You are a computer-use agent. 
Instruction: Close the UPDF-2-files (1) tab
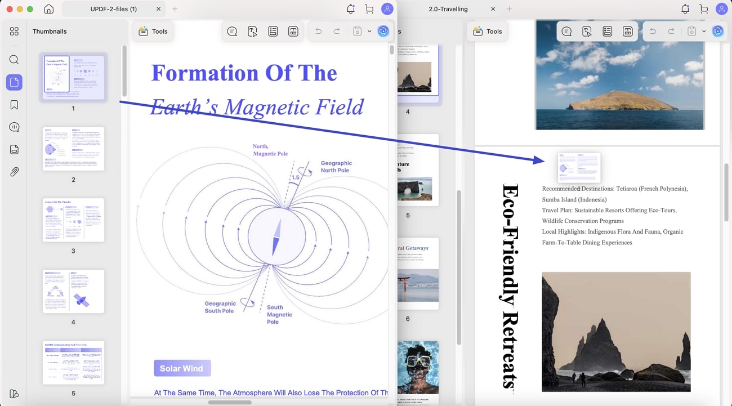coord(159,9)
